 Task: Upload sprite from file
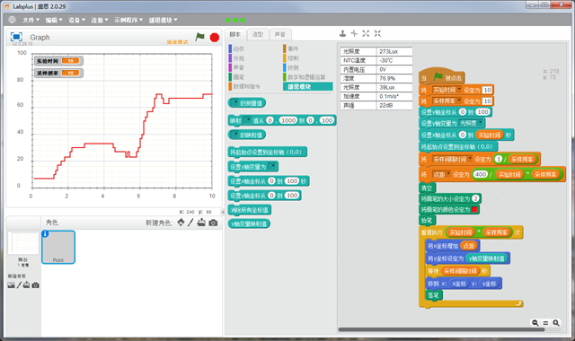pos(201,223)
